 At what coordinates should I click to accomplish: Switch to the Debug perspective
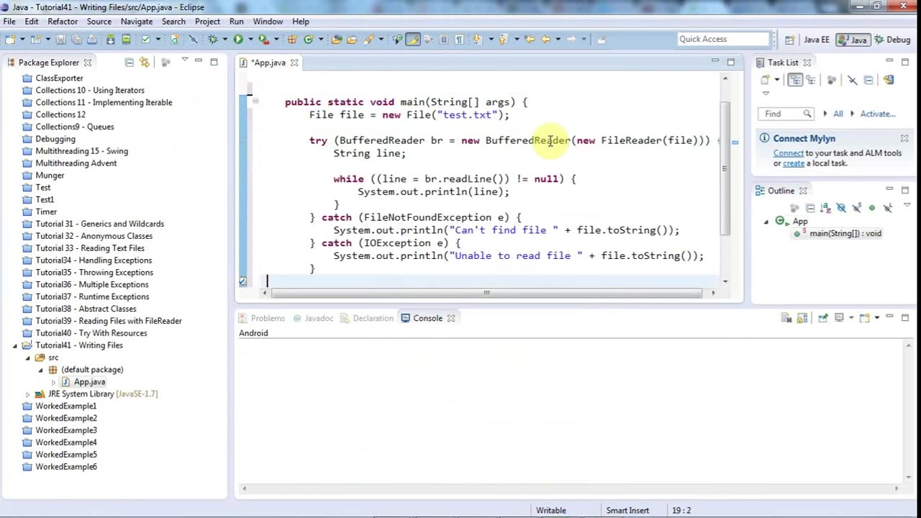click(x=892, y=40)
